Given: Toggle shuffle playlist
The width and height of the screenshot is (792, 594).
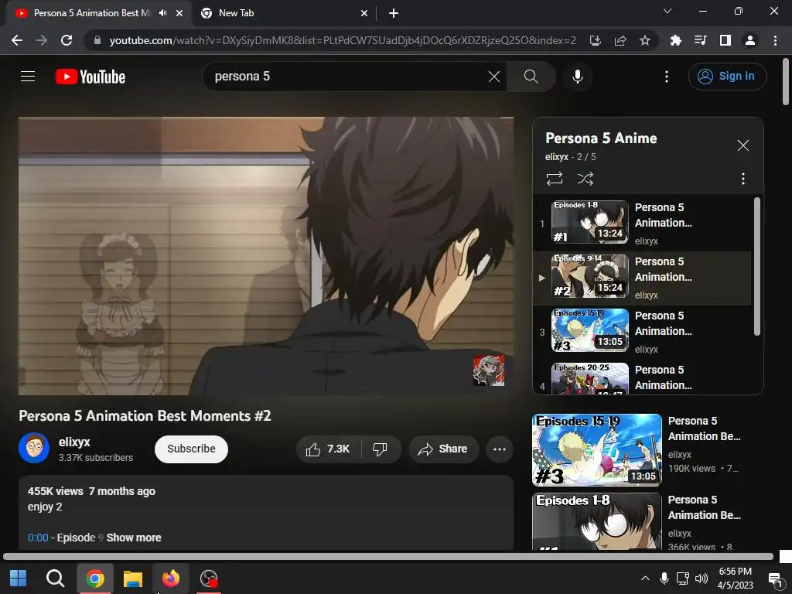Looking at the screenshot, I should pos(585,179).
